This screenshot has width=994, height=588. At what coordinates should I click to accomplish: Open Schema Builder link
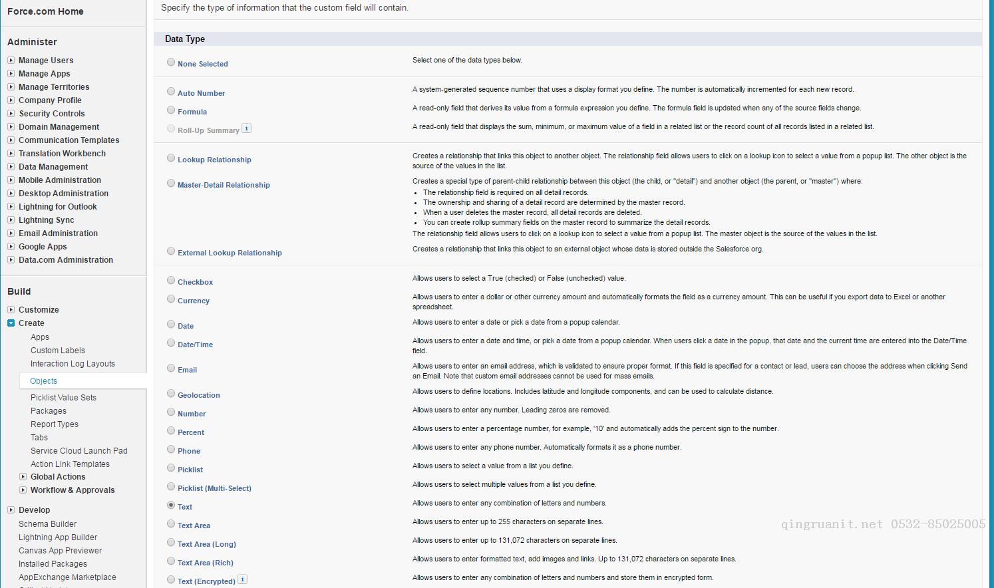click(x=47, y=524)
